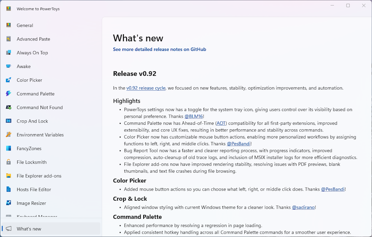This screenshot has width=372, height=237.
Task: Click the Release v0.92 heading
Action: coord(135,74)
